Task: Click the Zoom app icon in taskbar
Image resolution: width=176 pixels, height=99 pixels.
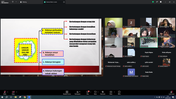Action: pos(29,97)
